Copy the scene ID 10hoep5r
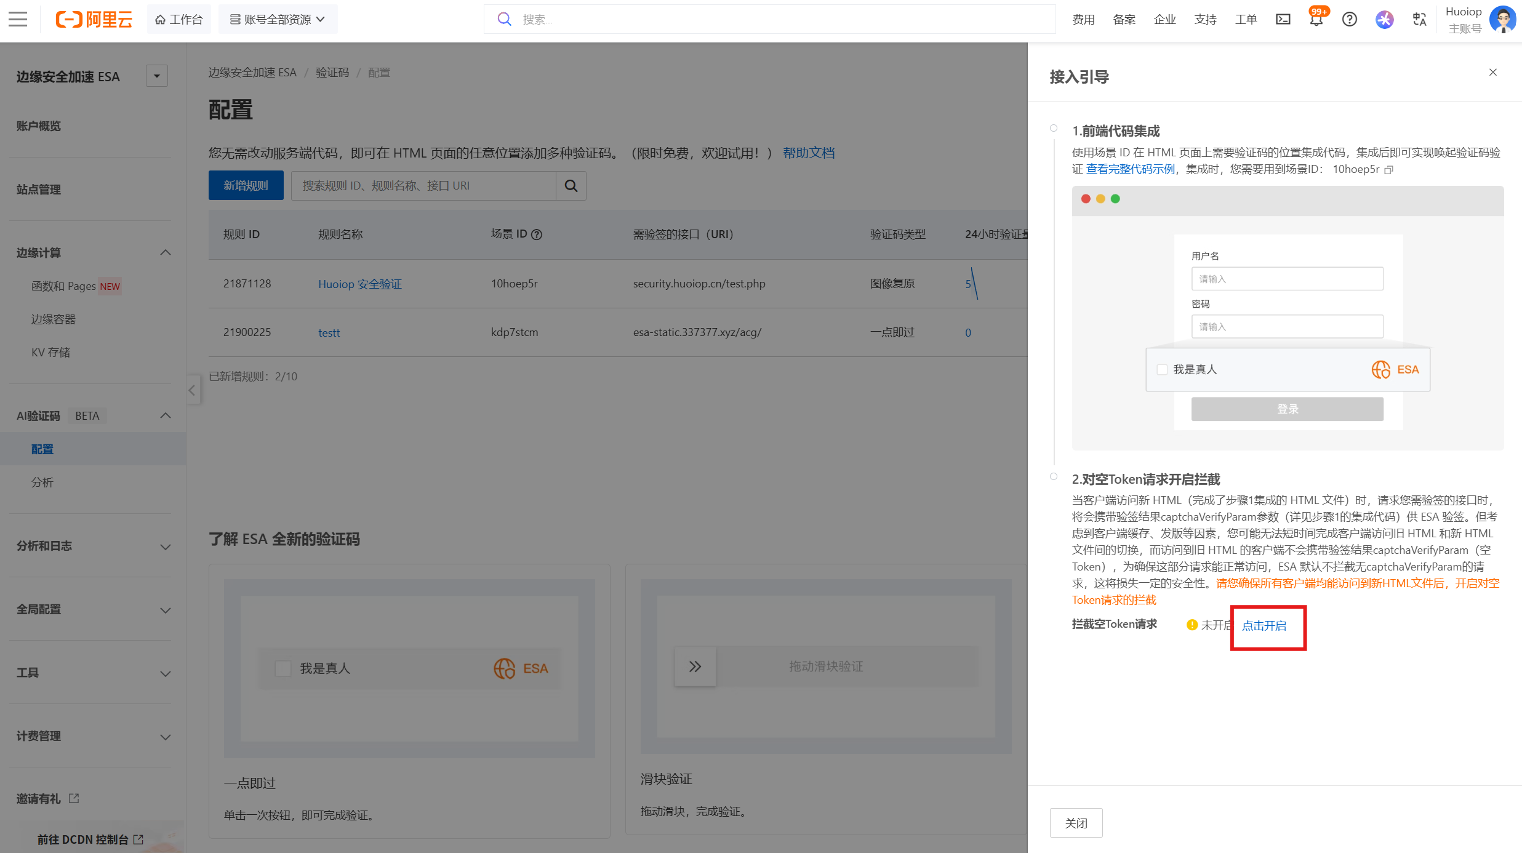The image size is (1522, 853). (1388, 170)
